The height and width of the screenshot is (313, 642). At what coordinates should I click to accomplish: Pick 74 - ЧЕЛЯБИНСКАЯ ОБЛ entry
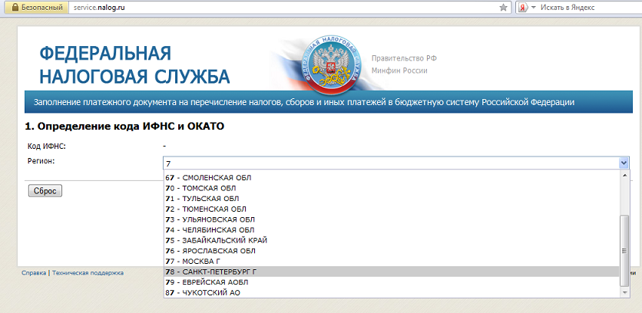pos(391,230)
